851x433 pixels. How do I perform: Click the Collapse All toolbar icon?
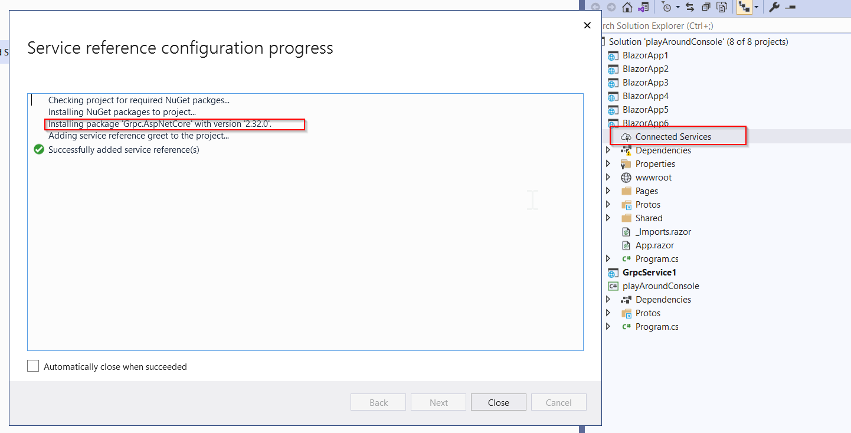pyautogui.click(x=708, y=7)
